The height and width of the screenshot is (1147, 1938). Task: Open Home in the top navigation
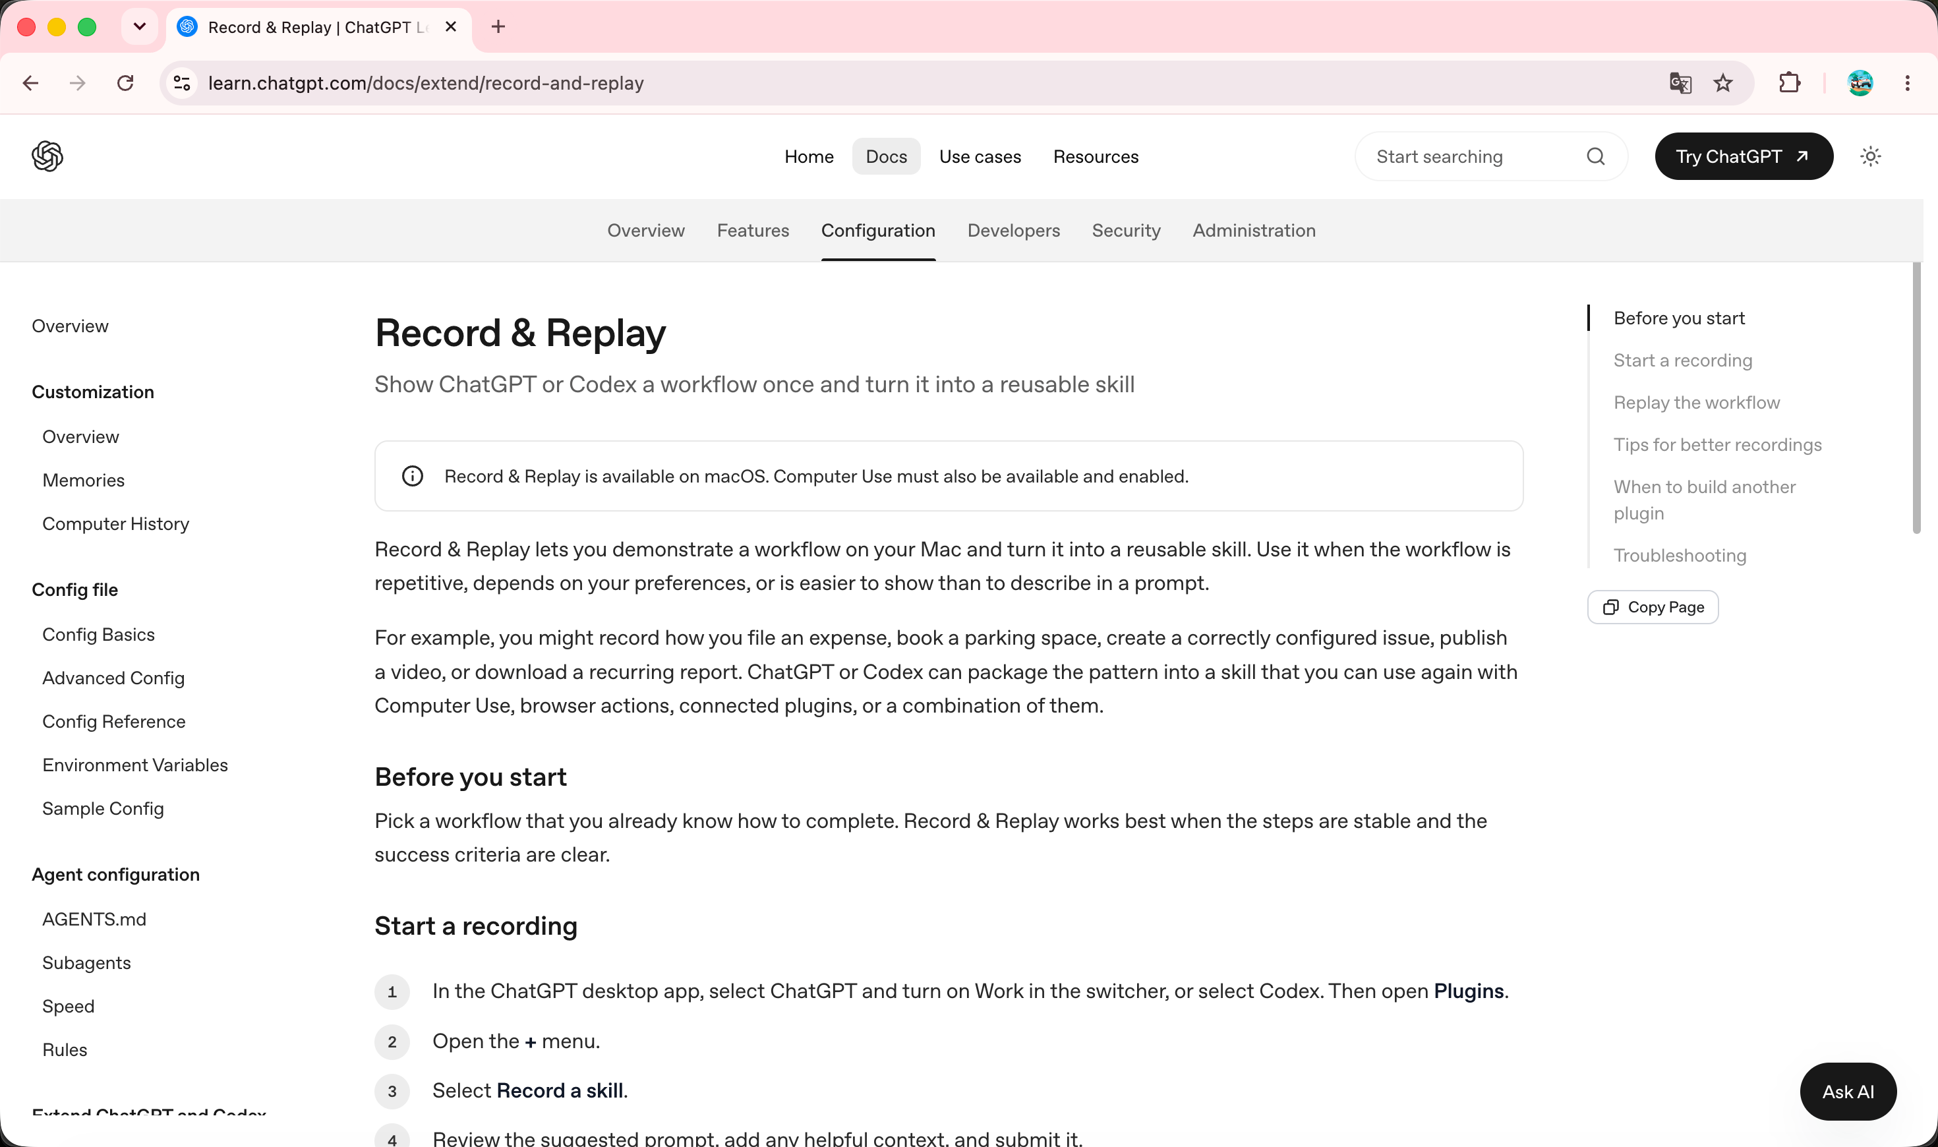click(x=809, y=156)
